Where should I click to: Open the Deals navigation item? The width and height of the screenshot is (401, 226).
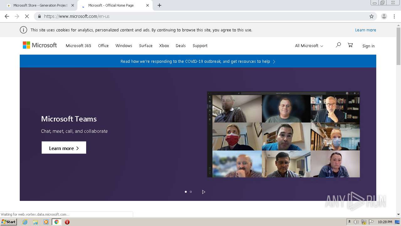[181, 46]
